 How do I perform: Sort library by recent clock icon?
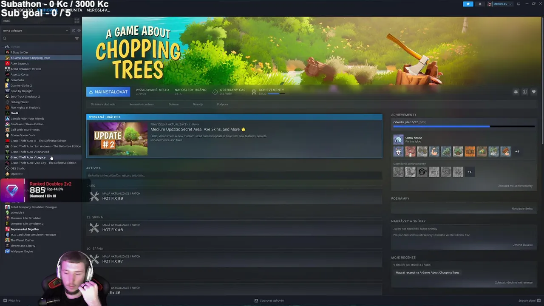[73, 31]
